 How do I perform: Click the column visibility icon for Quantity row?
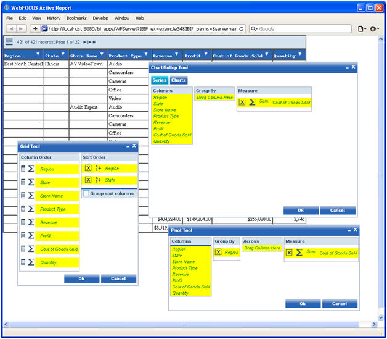(23, 262)
